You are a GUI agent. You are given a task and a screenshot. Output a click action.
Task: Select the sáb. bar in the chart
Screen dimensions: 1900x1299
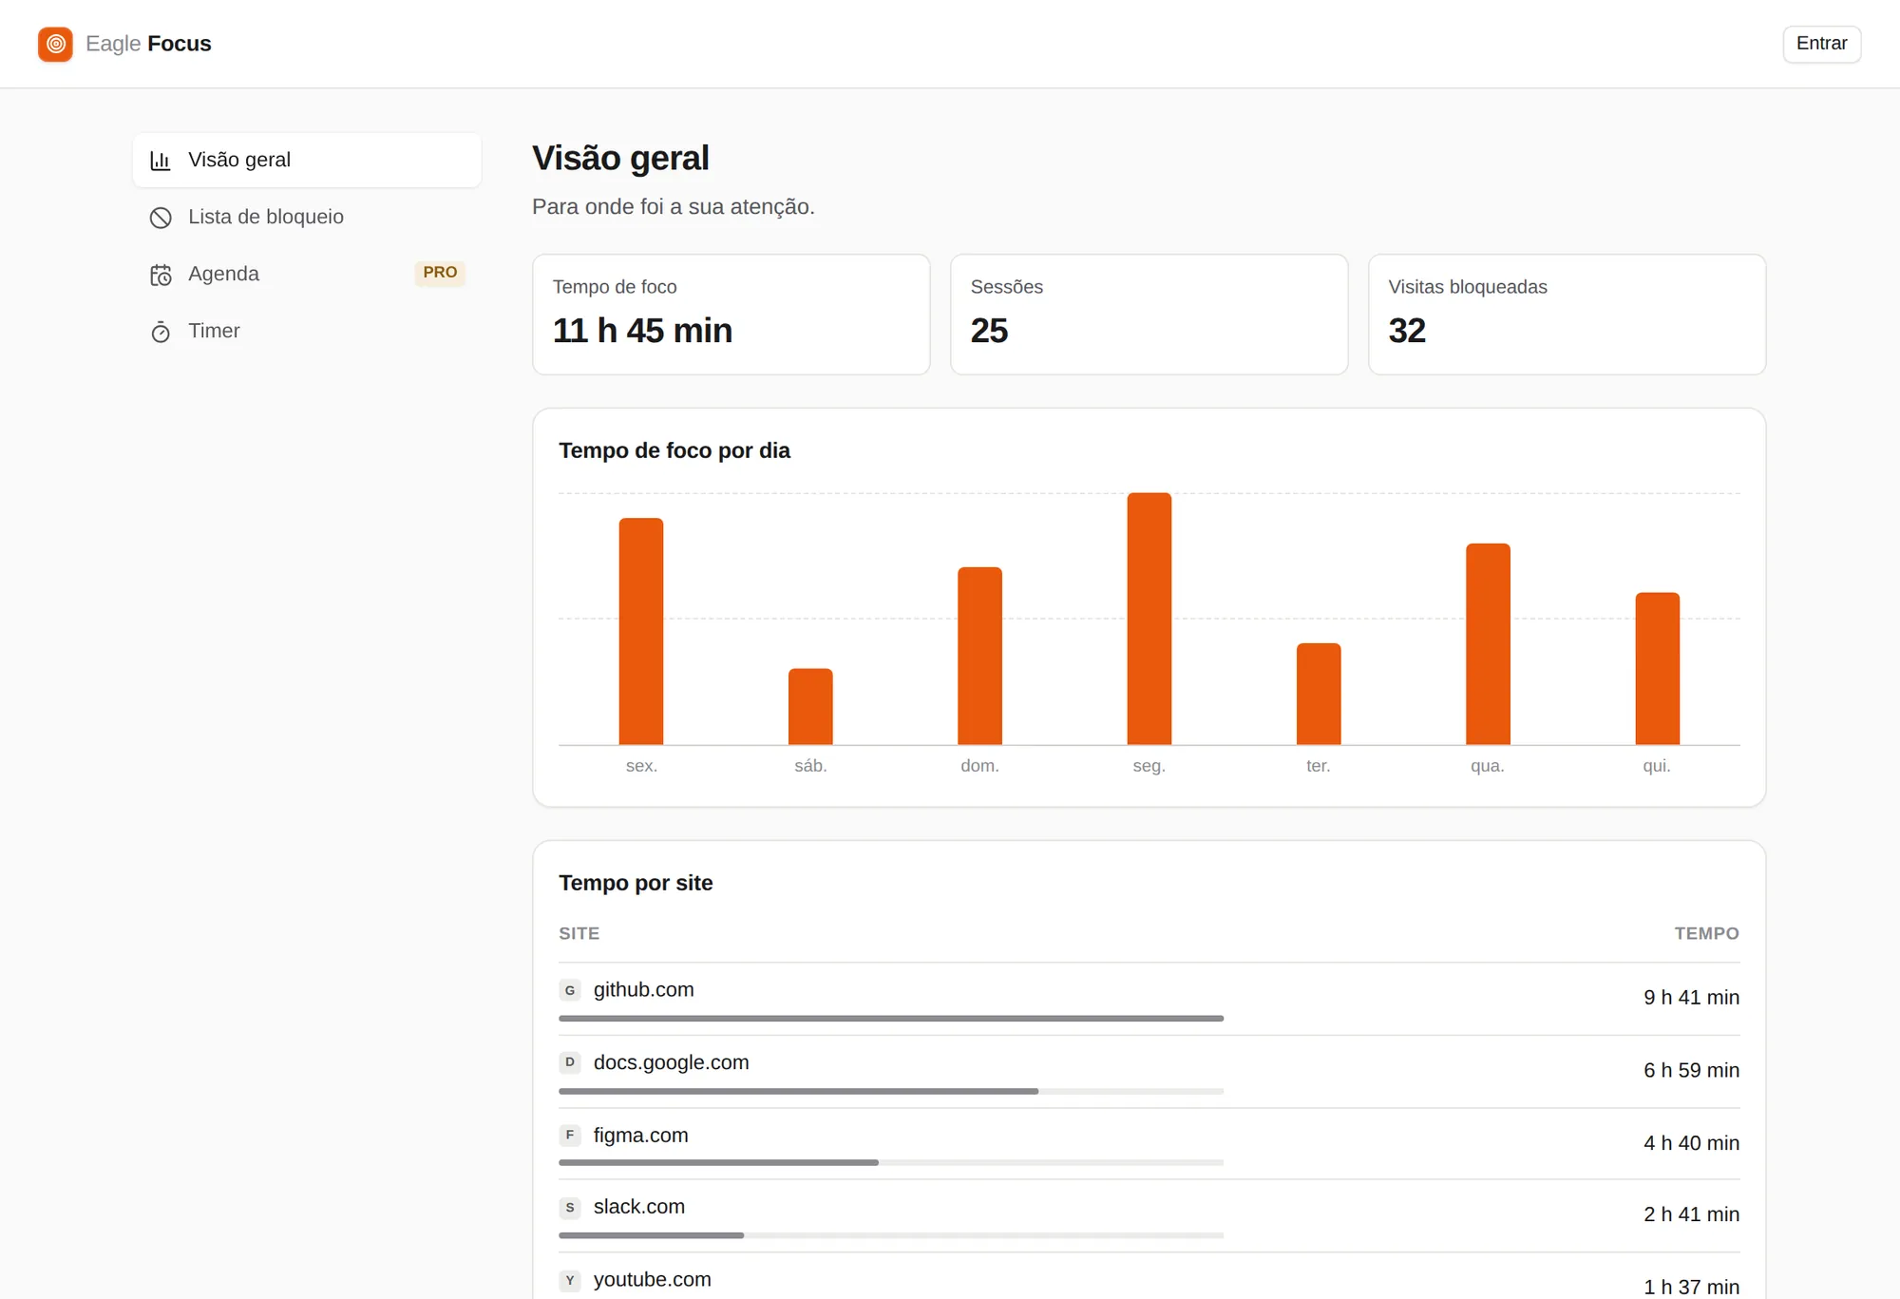click(x=810, y=706)
